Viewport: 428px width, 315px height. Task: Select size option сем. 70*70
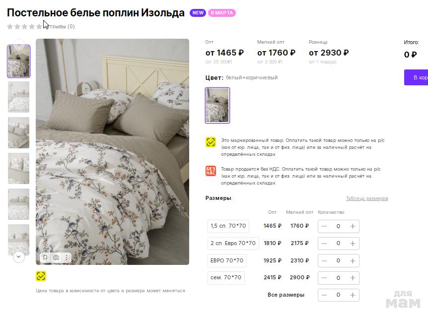point(226,278)
